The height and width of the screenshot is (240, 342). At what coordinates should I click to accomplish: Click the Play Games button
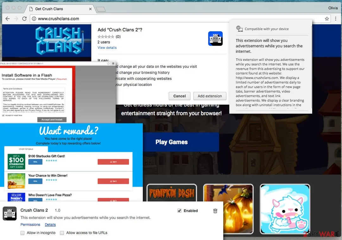181,142
